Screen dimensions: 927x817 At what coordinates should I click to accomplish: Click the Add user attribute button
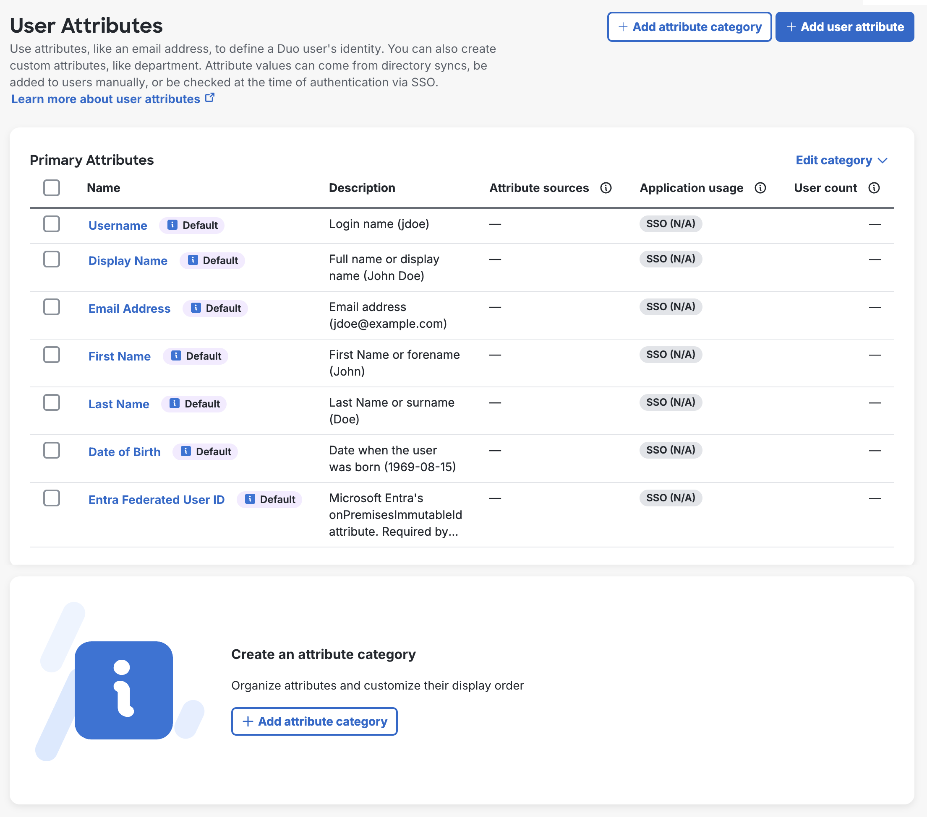844,27
